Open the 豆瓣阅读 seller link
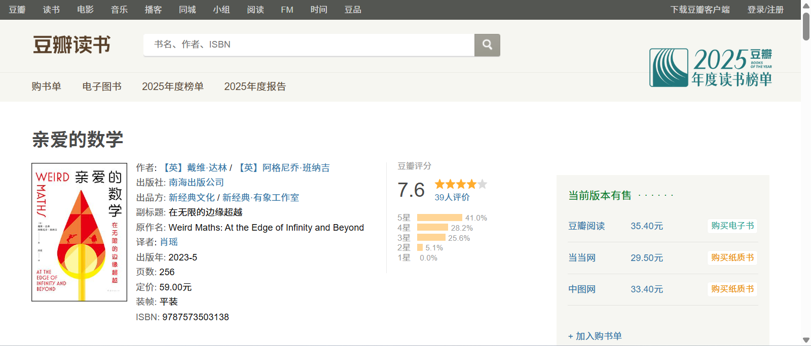The image size is (811, 346). [x=586, y=226]
